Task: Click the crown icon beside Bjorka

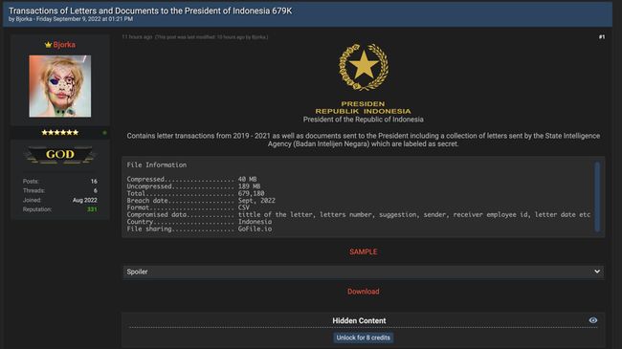Action: (x=49, y=45)
